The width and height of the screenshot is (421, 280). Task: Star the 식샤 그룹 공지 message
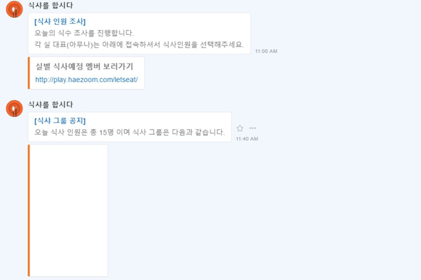[240, 128]
